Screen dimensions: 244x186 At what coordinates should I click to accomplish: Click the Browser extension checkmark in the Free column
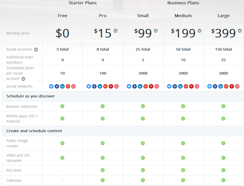(x=62, y=106)
